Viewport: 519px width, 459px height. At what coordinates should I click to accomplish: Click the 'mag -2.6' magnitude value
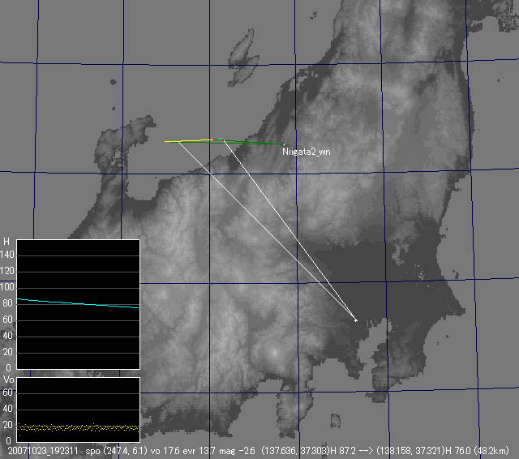[237, 451]
